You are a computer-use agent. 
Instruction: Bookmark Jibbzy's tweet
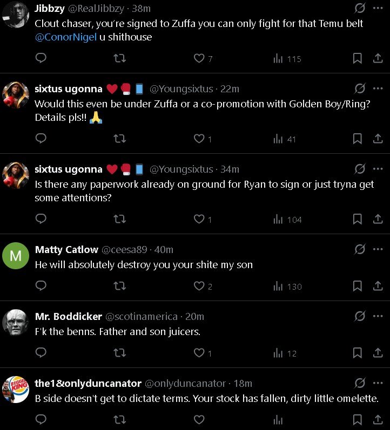click(x=357, y=59)
